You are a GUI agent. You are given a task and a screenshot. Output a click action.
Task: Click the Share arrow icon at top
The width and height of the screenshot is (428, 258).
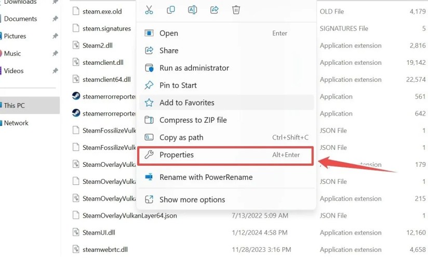click(x=215, y=10)
